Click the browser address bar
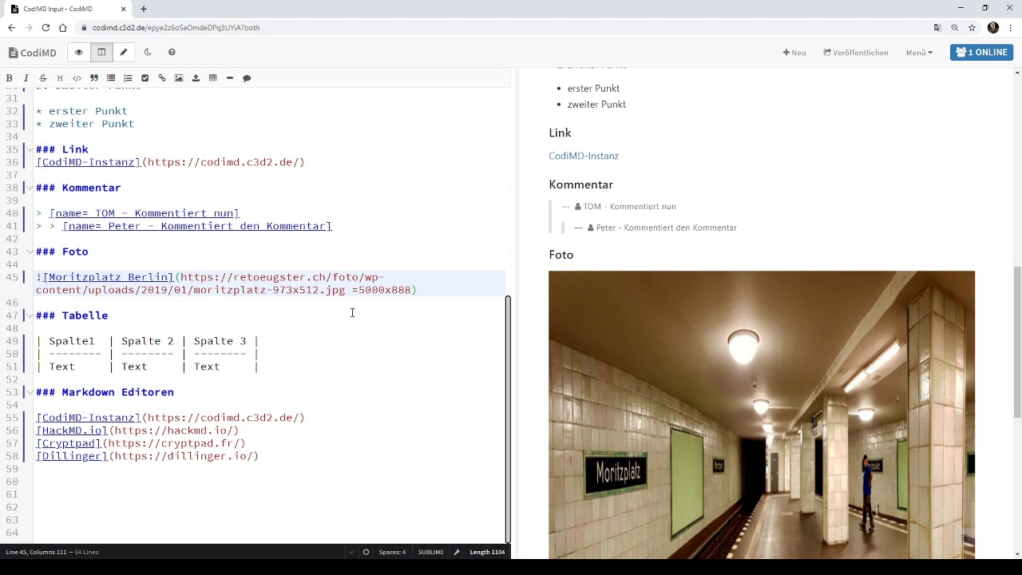The height and width of the screenshot is (575, 1022). [x=503, y=27]
